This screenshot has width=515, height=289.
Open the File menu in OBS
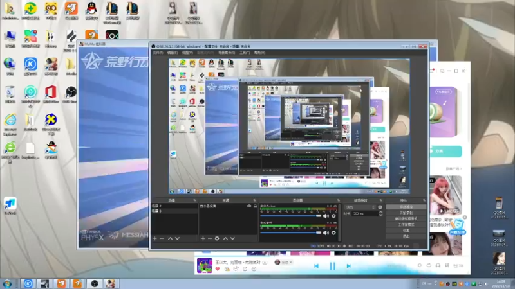[x=158, y=53]
